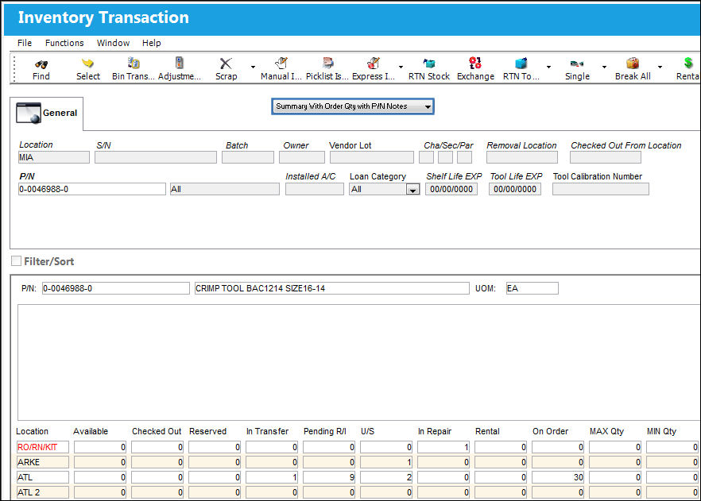Click the RTN Stock icon
701x501 pixels.
pos(428,64)
